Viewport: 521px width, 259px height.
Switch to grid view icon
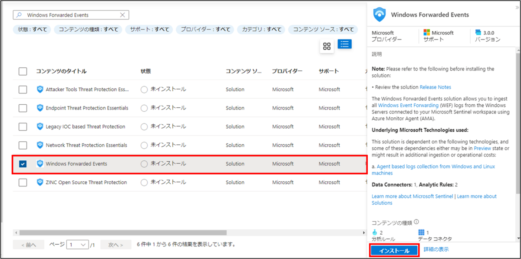tap(327, 46)
